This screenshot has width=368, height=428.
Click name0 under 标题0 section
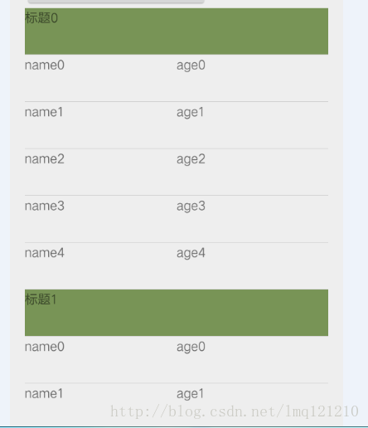tap(45, 66)
